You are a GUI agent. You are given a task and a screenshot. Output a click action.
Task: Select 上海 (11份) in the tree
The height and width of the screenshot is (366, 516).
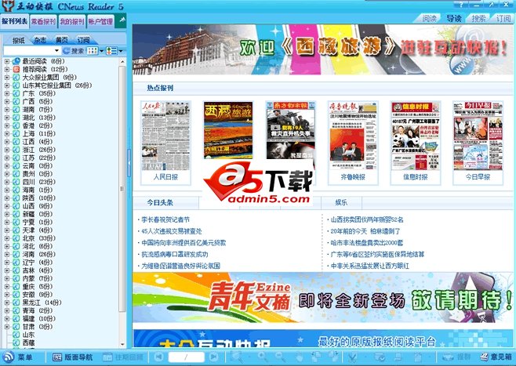tap(39, 133)
